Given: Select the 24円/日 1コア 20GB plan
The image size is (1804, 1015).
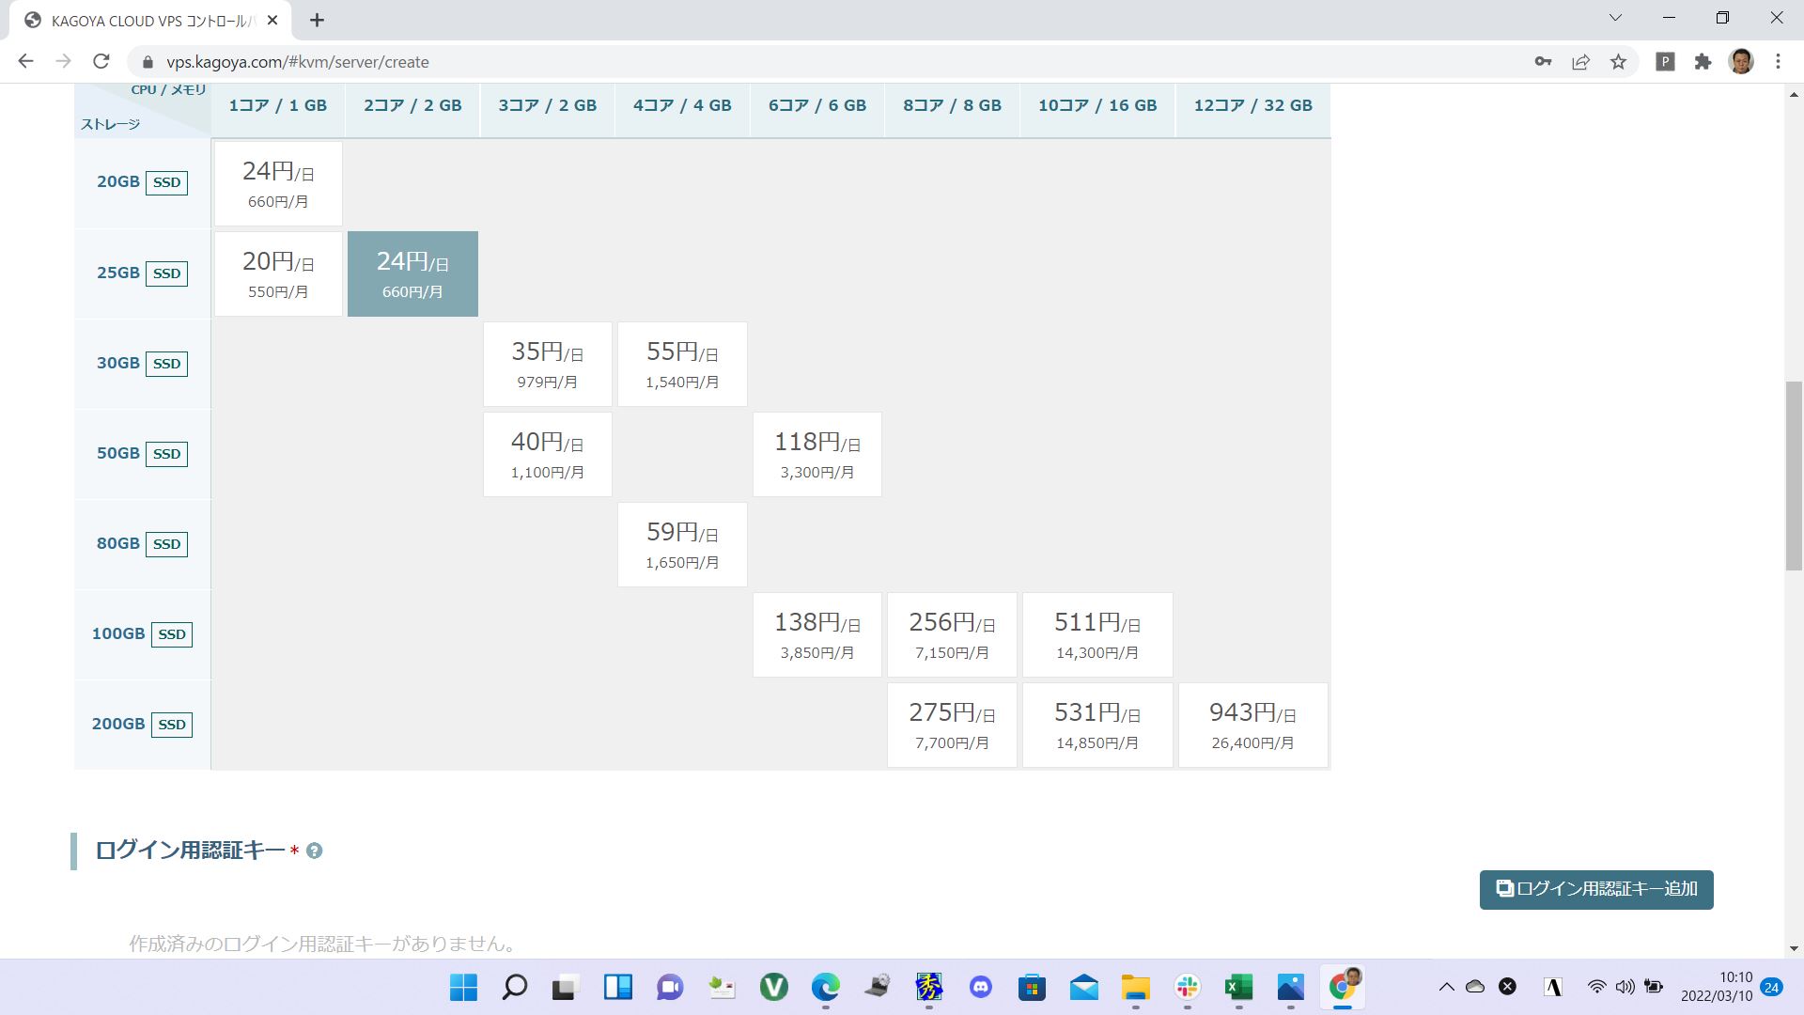Looking at the screenshot, I should point(278,184).
